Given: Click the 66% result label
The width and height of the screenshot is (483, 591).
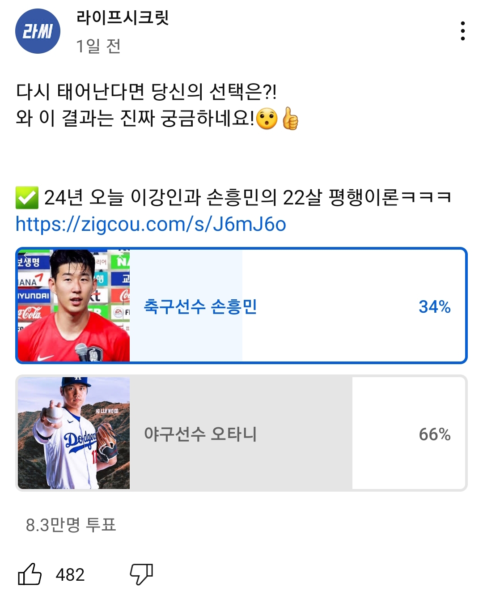Looking at the screenshot, I should (x=434, y=434).
